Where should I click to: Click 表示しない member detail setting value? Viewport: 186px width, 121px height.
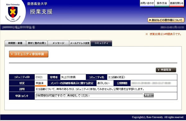(103, 83)
